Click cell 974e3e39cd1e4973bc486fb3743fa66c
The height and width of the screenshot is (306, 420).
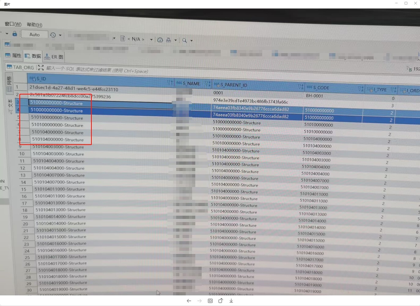(251, 101)
